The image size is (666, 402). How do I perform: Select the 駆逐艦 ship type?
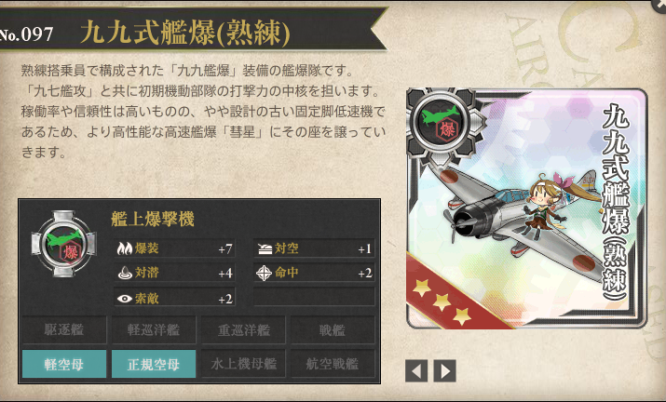pos(64,329)
